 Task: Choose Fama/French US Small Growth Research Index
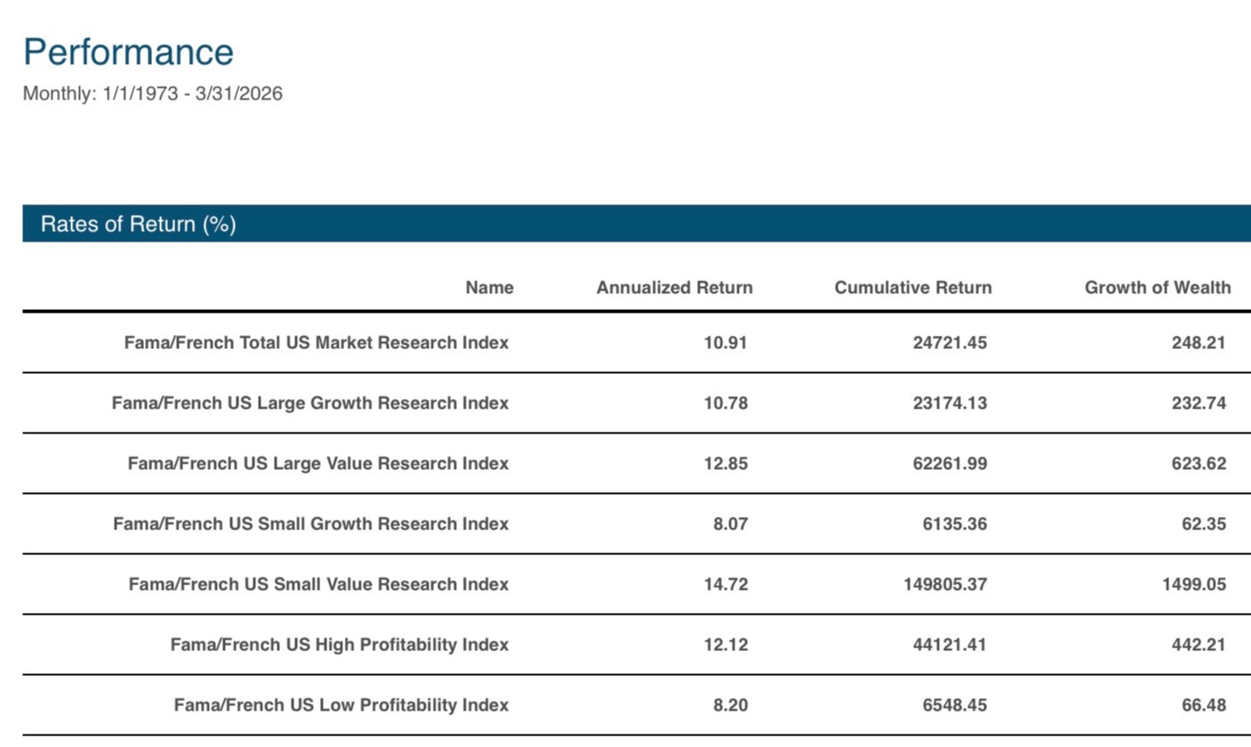point(310,524)
